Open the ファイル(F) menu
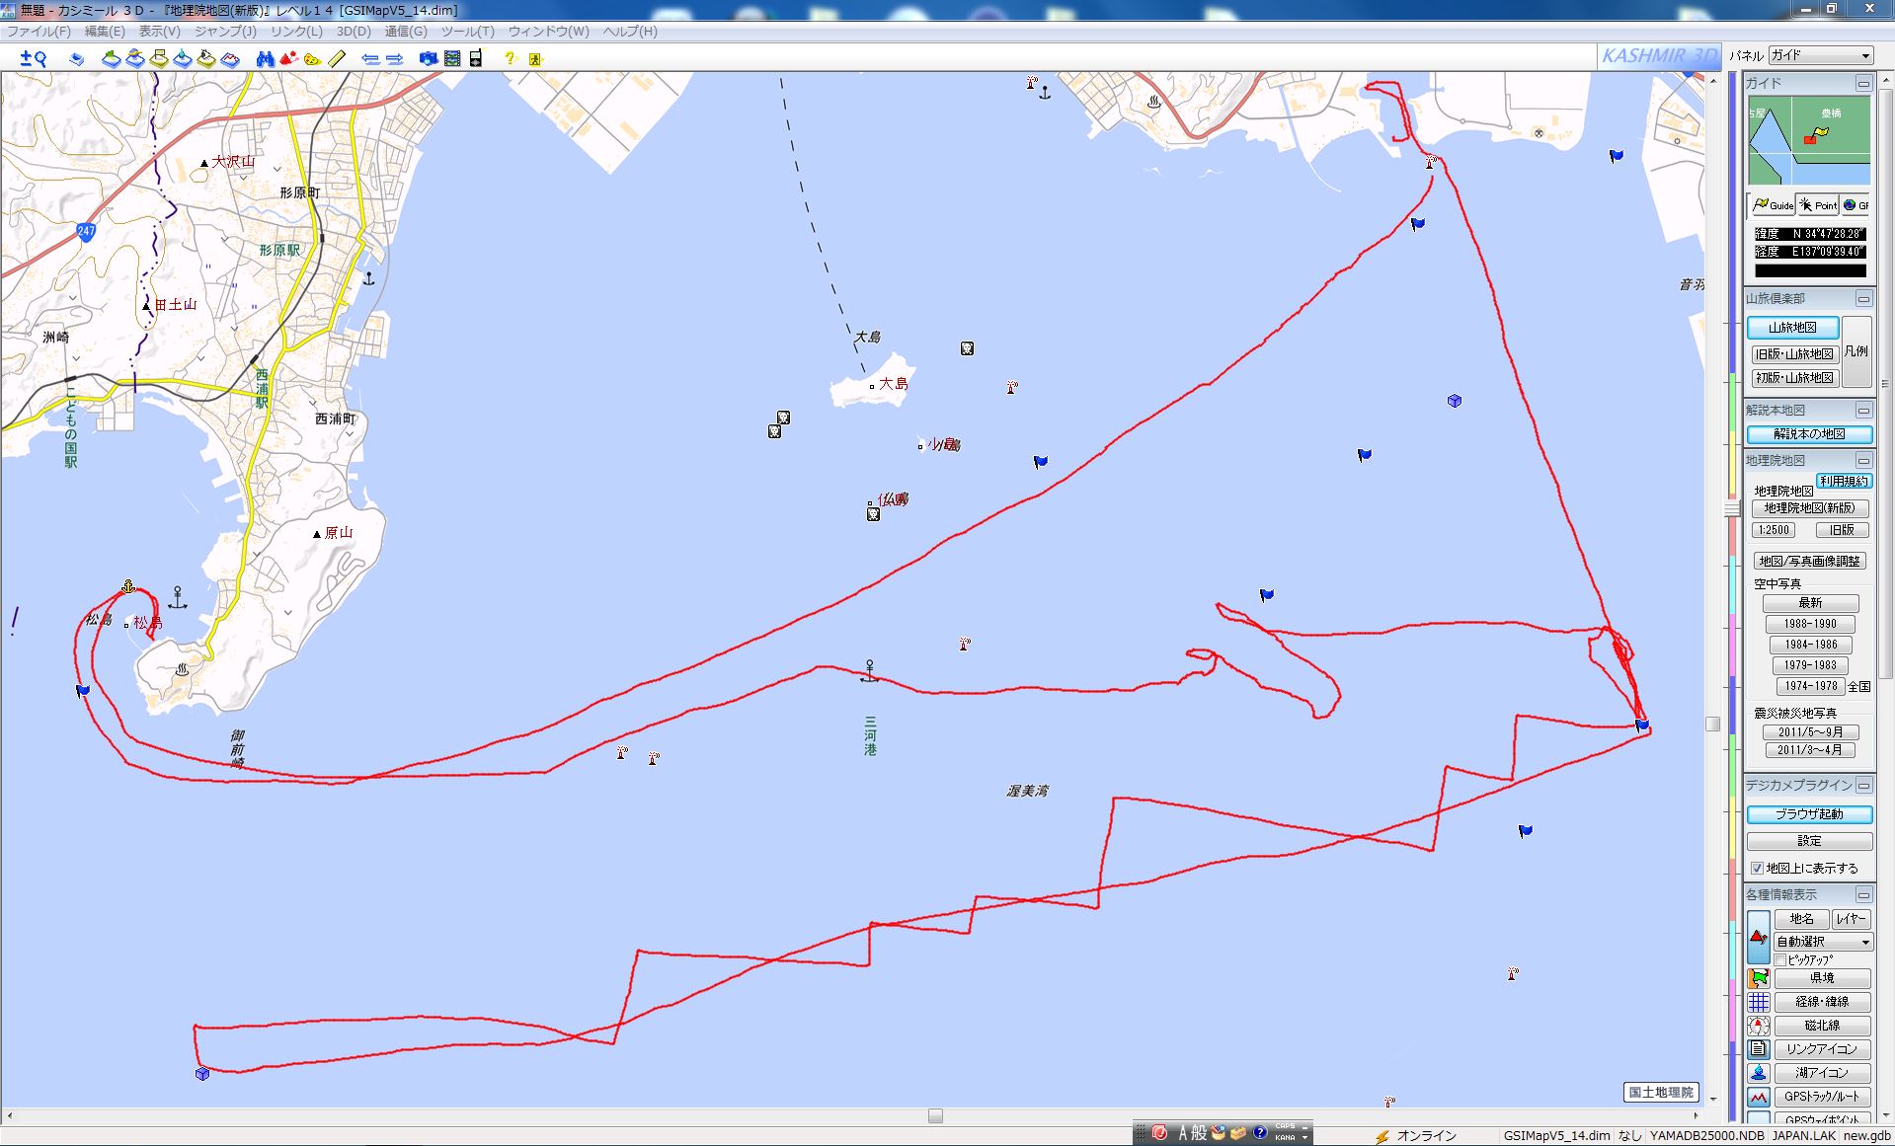Screen dimensions: 1895x1146 pyautogui.click(x=39, y=32)
